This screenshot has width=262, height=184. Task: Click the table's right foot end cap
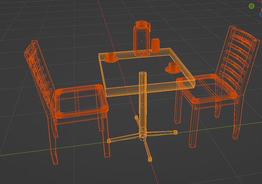(x=175, y=133)
